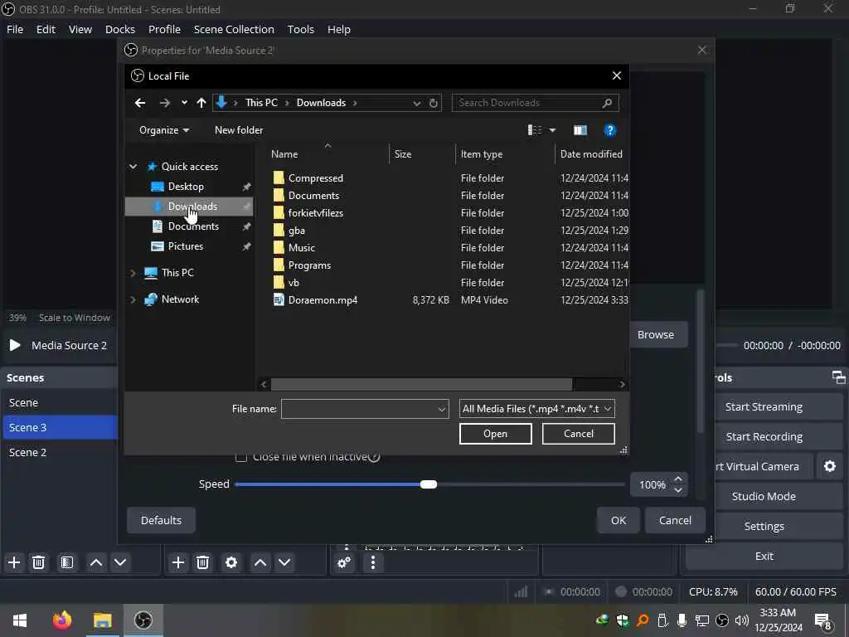Move scene up in list
849x637 pixels.
pos(96,562)
